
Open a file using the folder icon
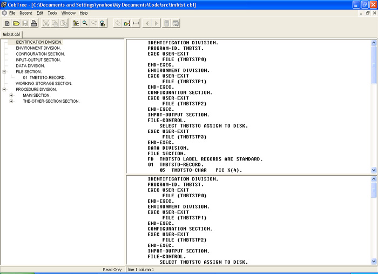(x=16, y=23)
